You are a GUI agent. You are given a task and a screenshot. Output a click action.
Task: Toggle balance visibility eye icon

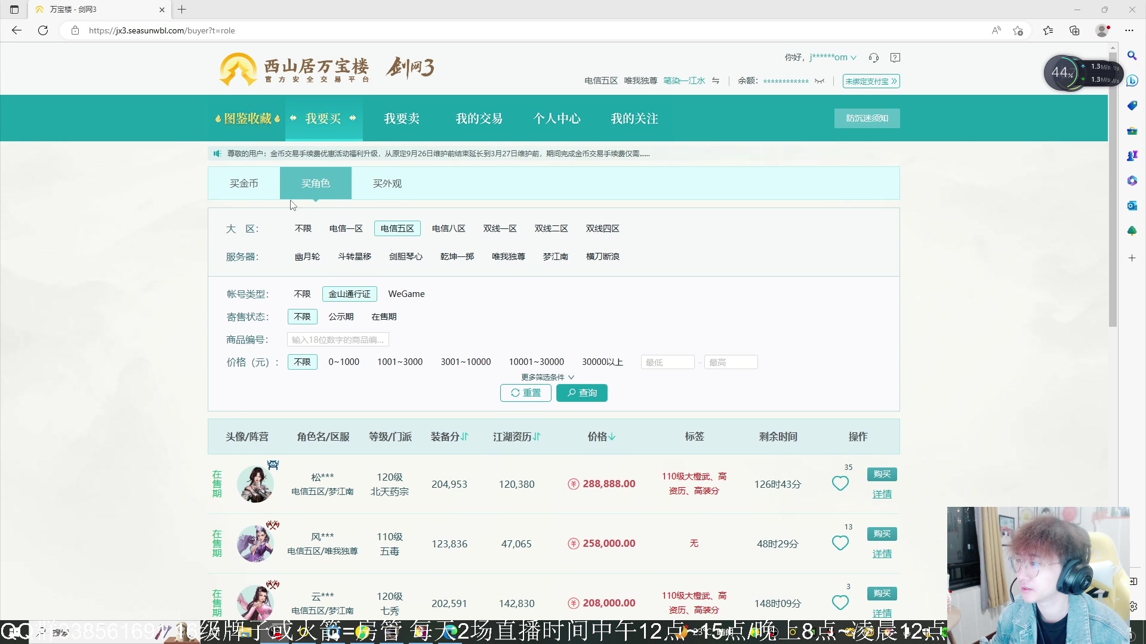(x=820, y=81)
